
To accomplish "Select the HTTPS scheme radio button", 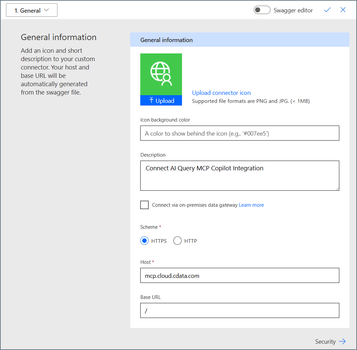I will click(144, 241).
